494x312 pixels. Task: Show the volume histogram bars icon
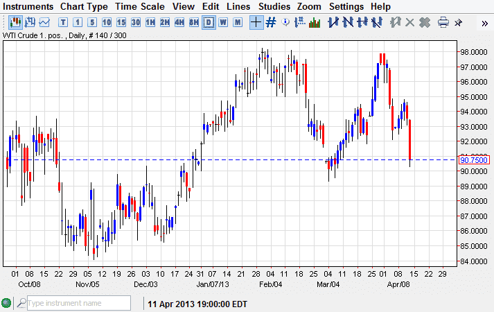[315, 22]
